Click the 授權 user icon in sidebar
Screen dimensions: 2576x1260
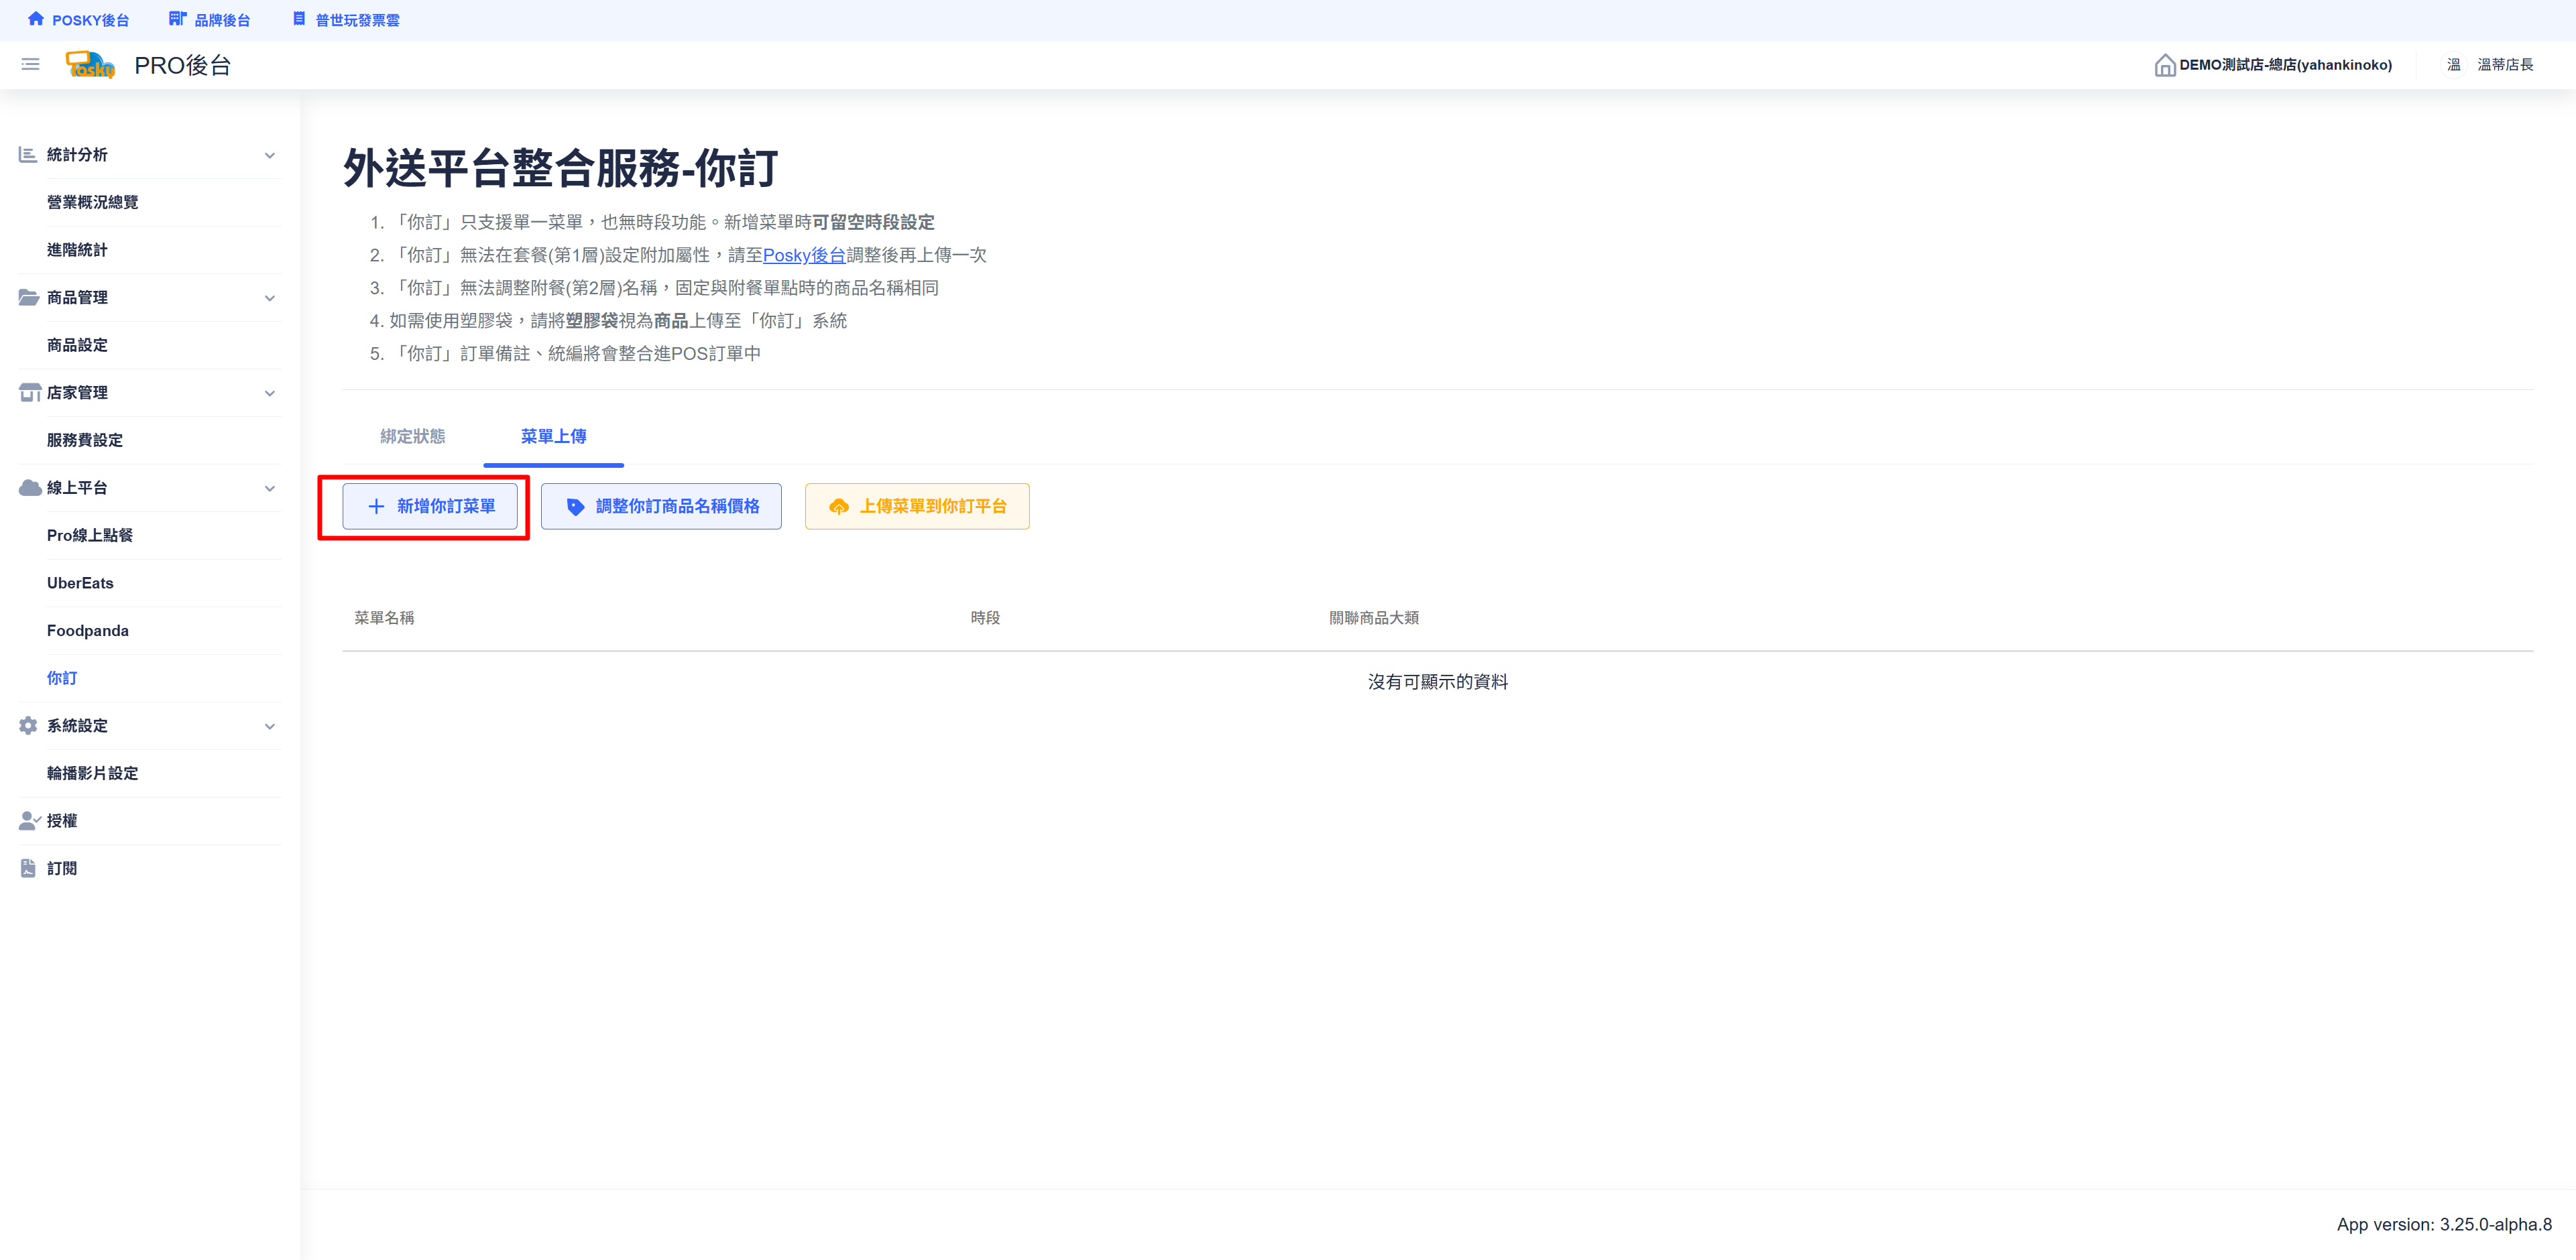point(29,820)
